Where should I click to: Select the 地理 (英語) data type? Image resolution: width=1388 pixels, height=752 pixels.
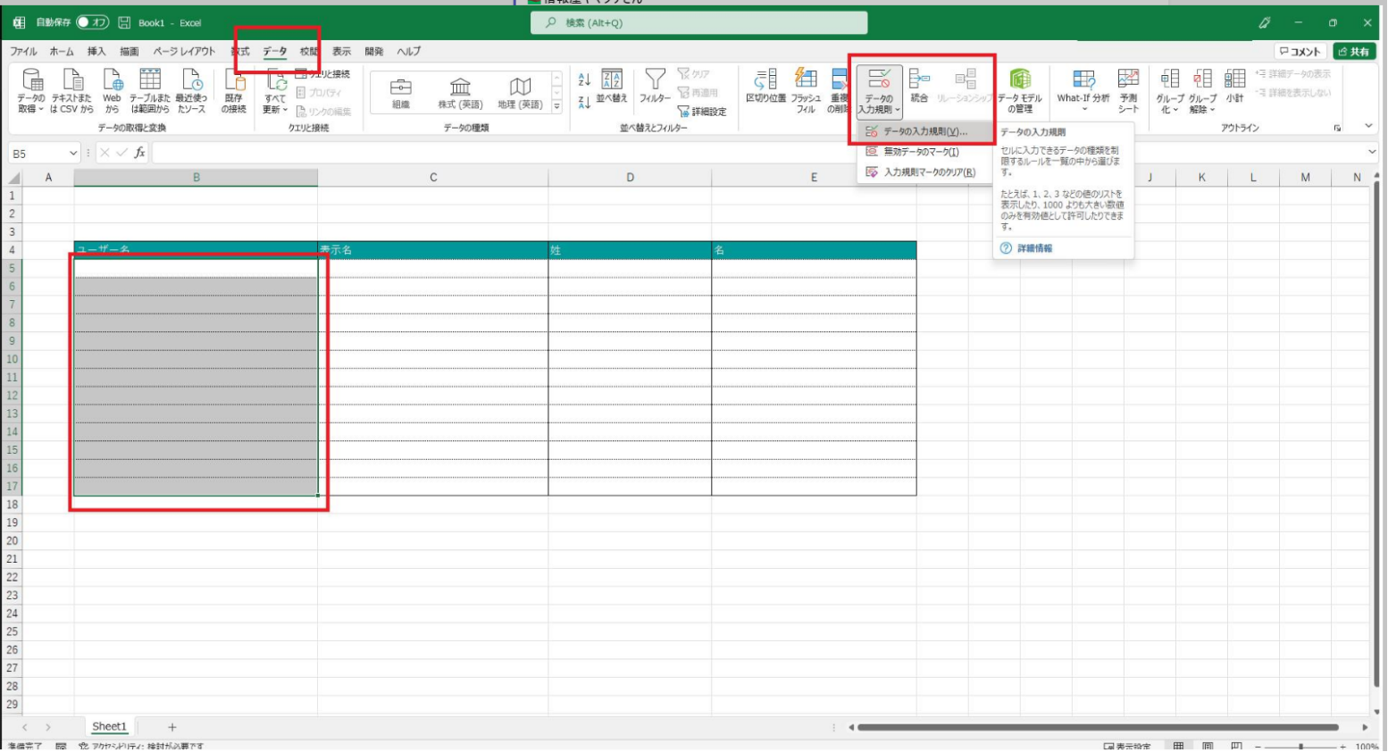(x=520, y=93)
